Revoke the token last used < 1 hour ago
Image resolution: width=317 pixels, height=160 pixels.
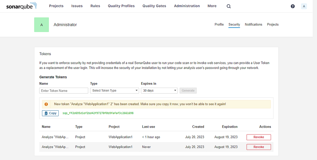point(259,137)
